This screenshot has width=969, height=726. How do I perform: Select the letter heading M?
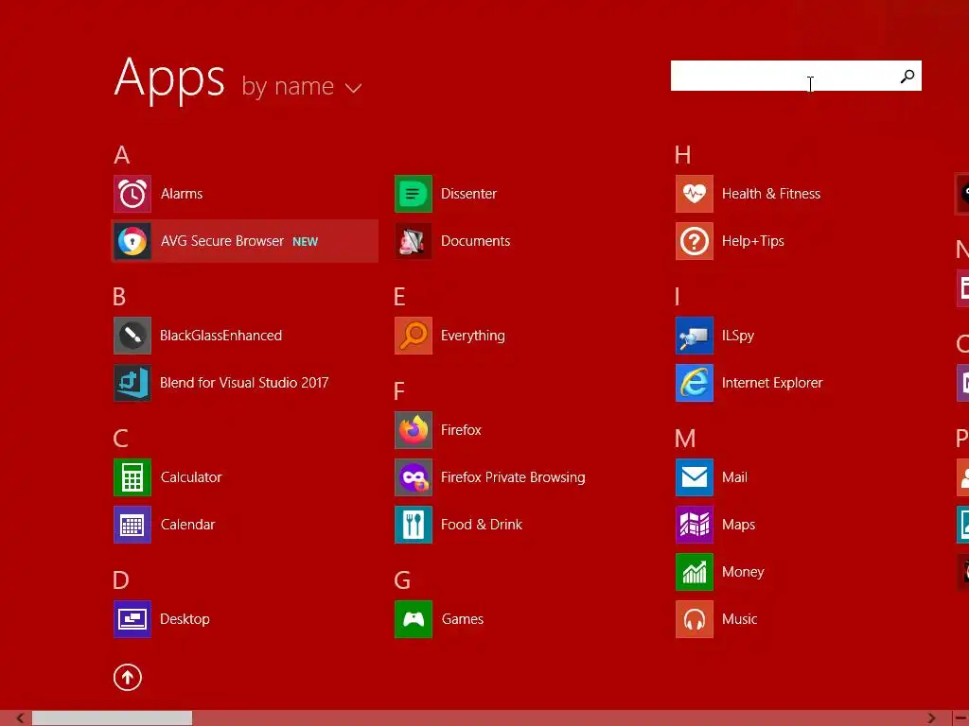tap(685, 439)
